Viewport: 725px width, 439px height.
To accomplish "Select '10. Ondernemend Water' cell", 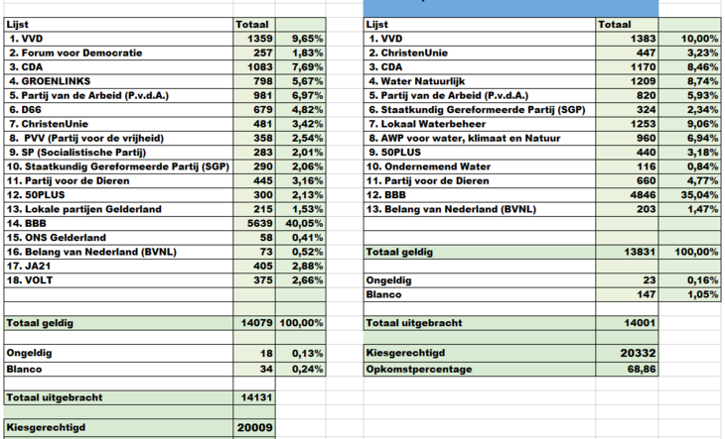I will click(x=480, y=166).
